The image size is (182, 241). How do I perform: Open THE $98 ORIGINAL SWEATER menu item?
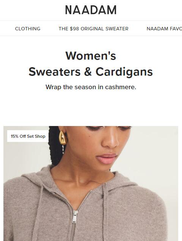point(93,29)
